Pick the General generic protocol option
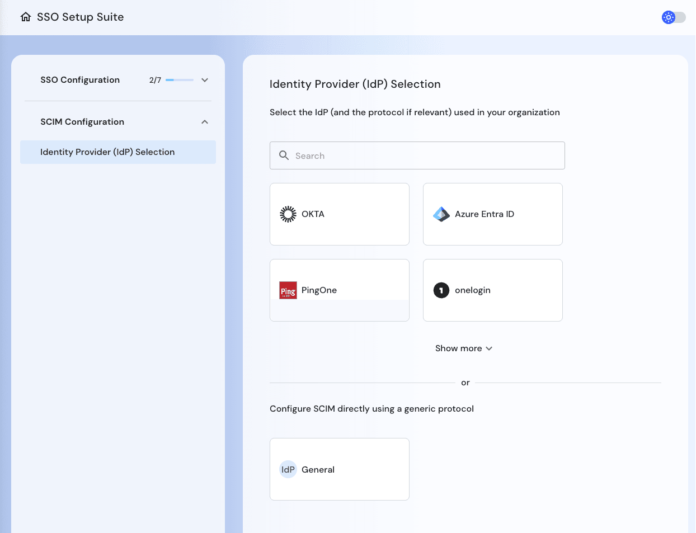 (339, 469)
